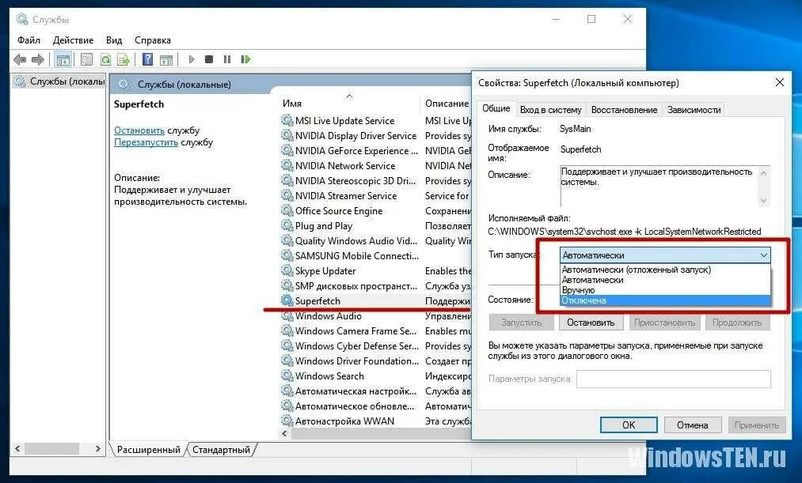Select the Windows Driver Foundation row

point(375,361)
